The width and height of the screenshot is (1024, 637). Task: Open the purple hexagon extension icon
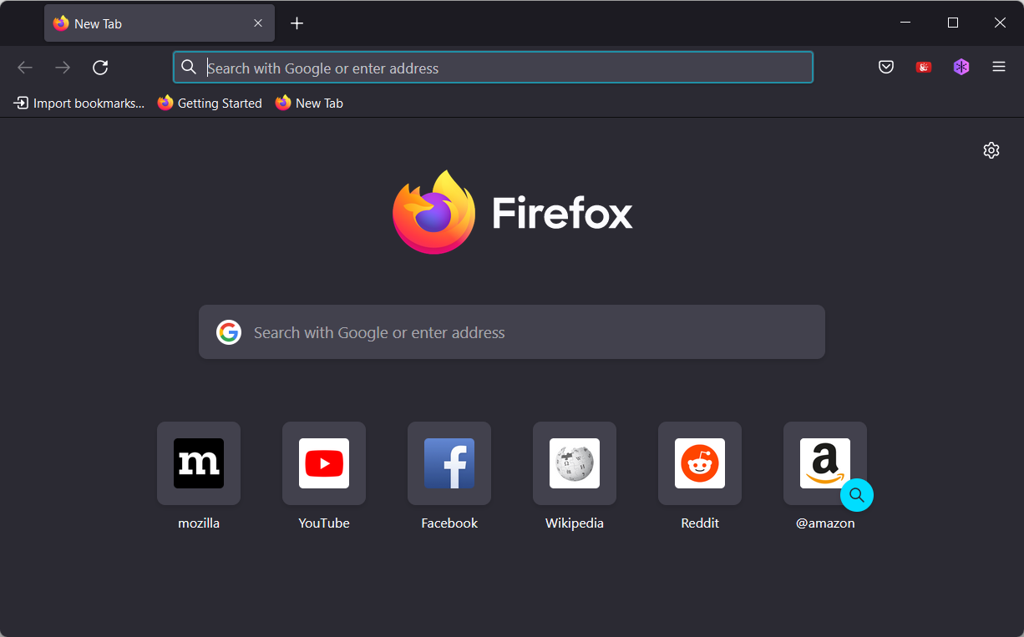coord(961,68)
